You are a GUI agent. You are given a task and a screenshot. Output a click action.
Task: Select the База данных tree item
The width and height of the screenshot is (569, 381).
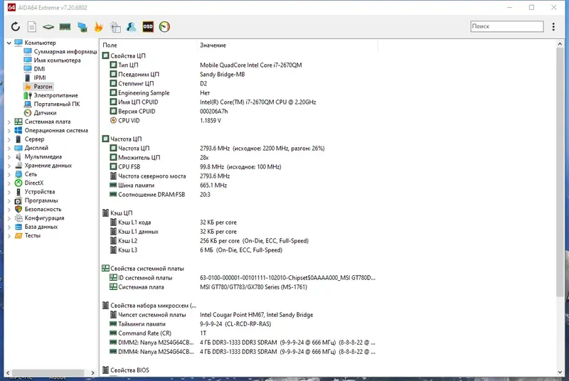36,227
